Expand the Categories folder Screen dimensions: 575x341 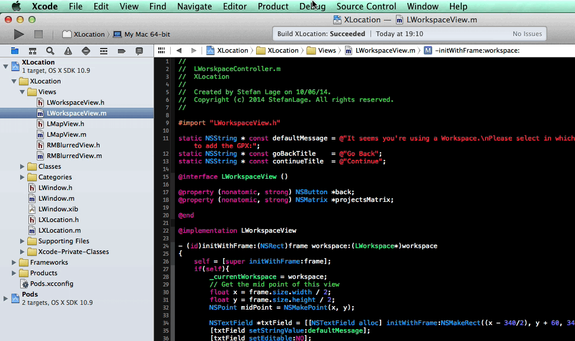pos(22,177)
